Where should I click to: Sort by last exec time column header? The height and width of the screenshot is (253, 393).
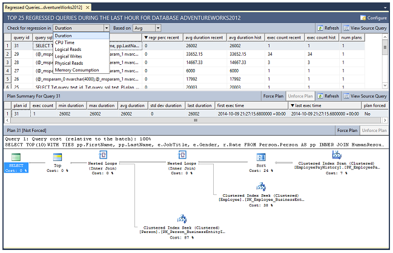(325, 105)
